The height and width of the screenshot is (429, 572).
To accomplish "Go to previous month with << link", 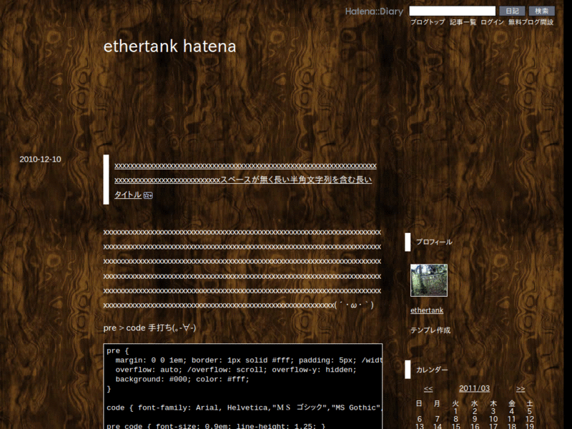I will pyautogui.click(x=428, y=389).
